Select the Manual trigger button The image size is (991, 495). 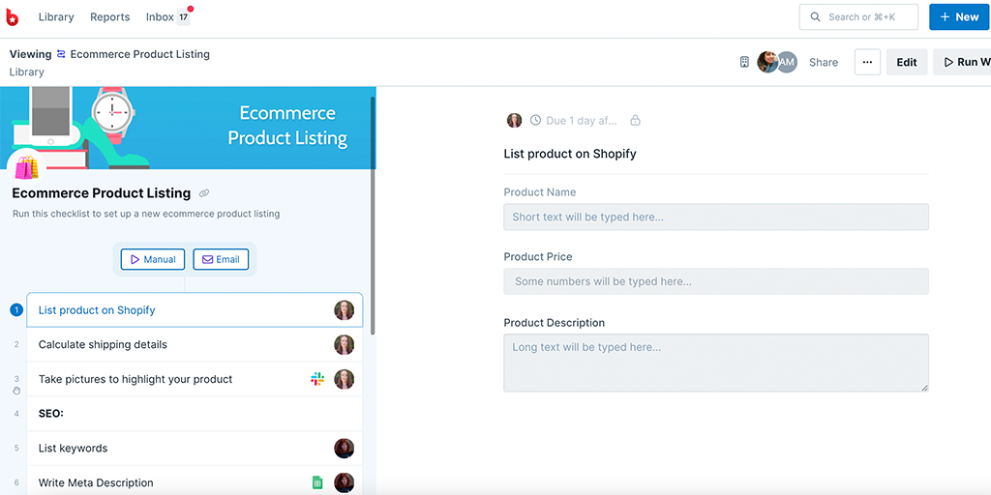[x=153, y=259]
